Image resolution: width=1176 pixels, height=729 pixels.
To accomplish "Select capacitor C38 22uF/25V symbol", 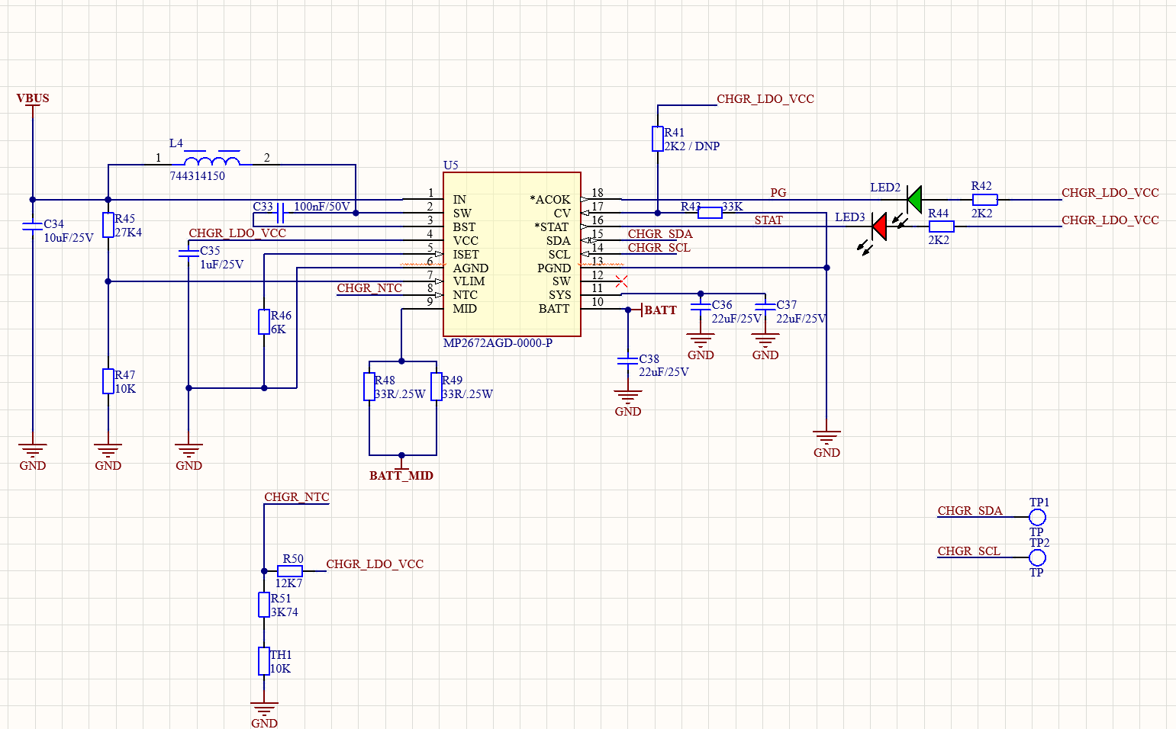I will [x=627, y=359].
